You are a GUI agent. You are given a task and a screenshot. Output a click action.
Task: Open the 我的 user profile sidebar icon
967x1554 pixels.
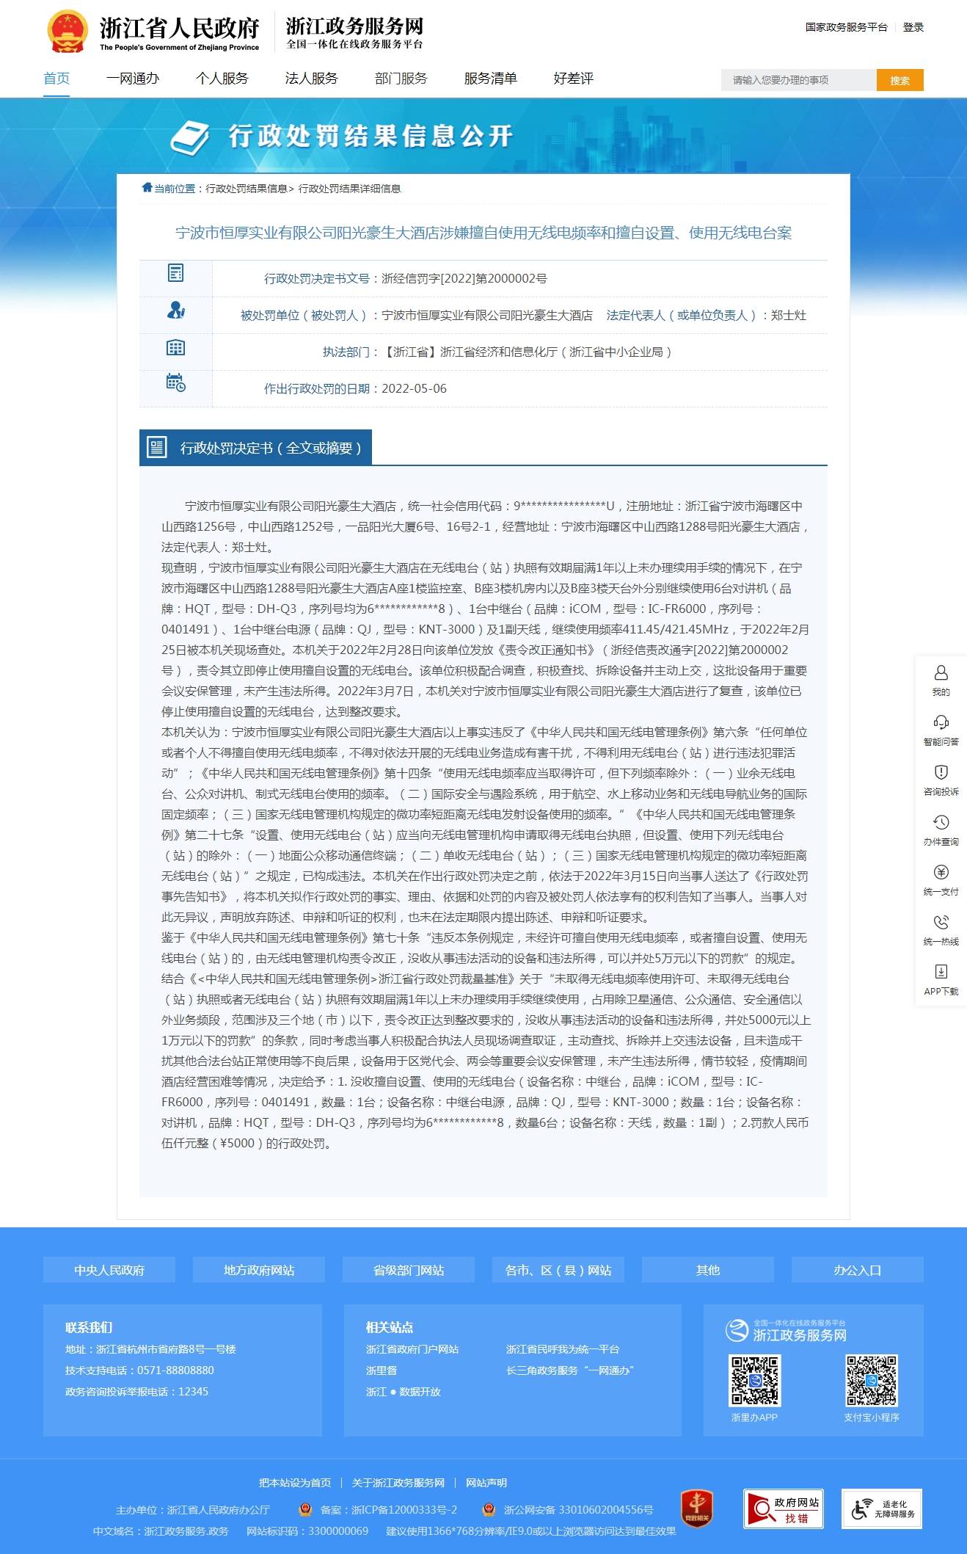(941, 672)
